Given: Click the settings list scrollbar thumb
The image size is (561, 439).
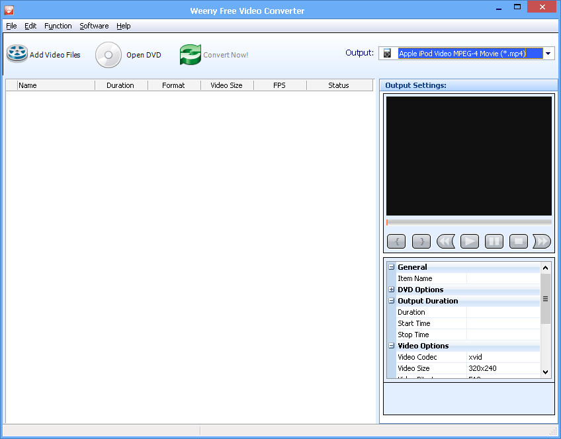Looking at the screenshot, I should click(x=545, y=299).
